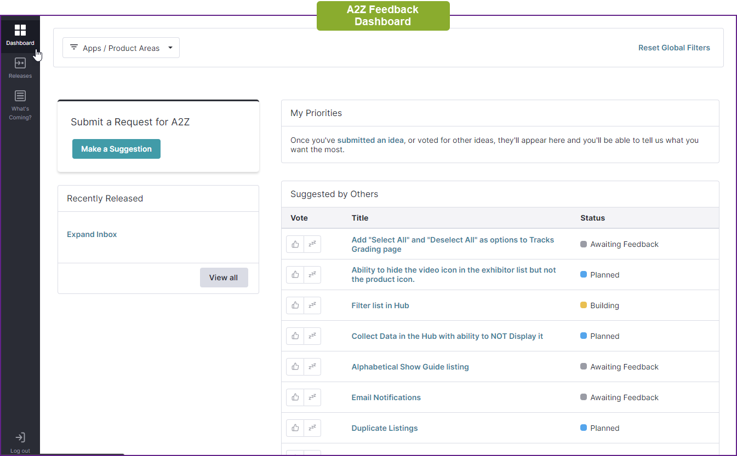This screenshot has width=737, height=456.
Task: Open the 'Duplicate Listings' idea
Action: coord(385,428)
